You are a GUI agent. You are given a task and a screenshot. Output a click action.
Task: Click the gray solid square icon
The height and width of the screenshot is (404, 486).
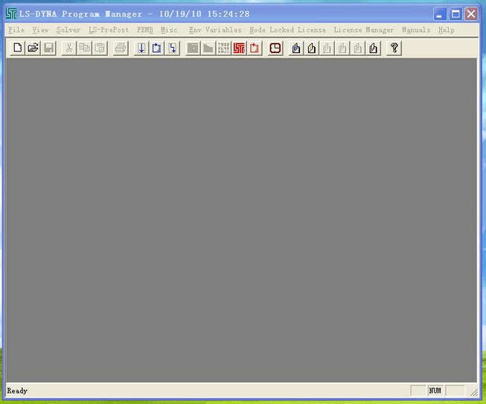pyautogui.click(x=193, y=48)
